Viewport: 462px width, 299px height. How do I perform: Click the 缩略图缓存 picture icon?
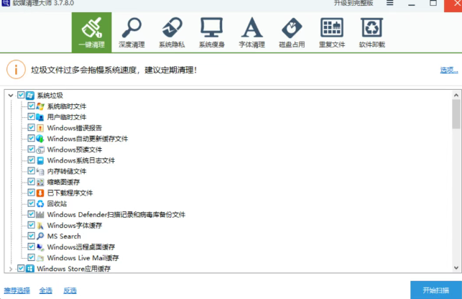point(40,182)
